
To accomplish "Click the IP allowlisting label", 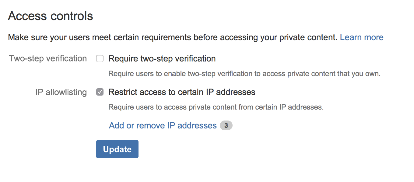I will 61,92.
